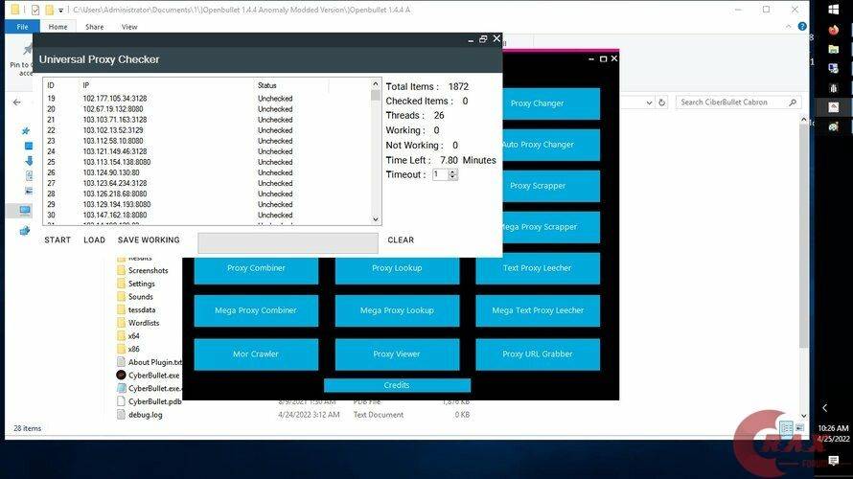
Task: Open the Proxy Lookup tool
Action: (x=397, y=270)
